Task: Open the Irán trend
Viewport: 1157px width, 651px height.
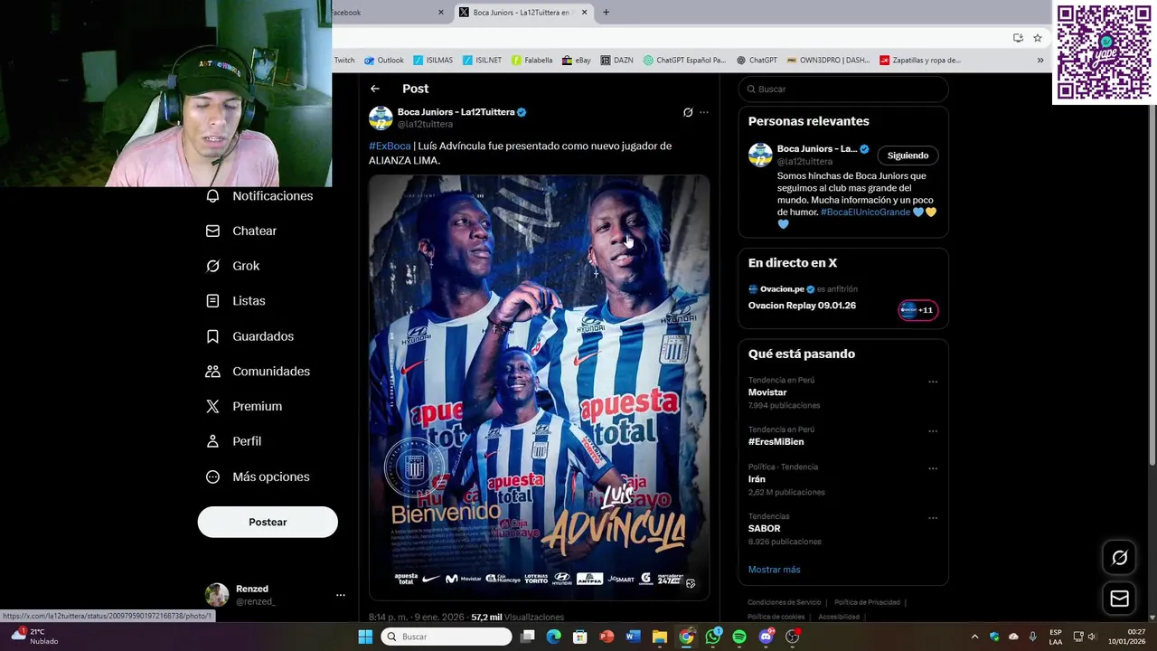Action: coord(757,479)
